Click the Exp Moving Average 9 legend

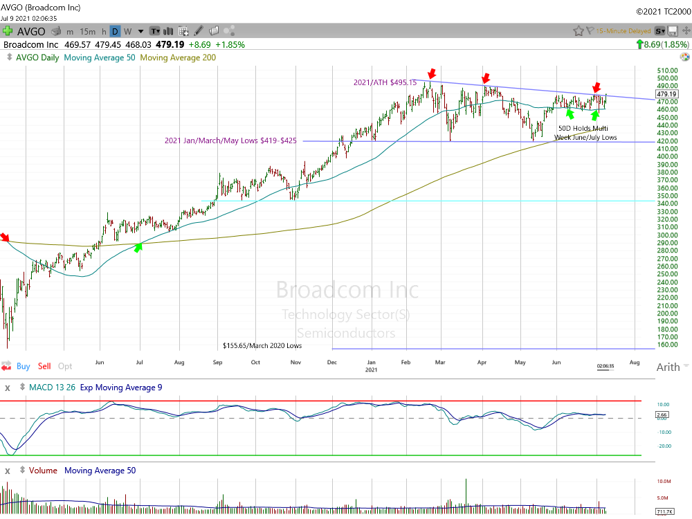[121, 388]
